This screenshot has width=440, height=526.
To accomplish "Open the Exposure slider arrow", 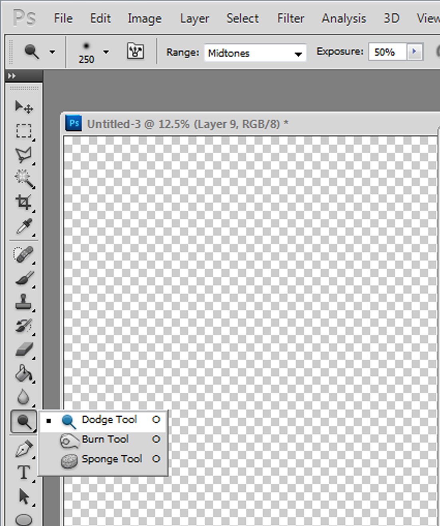I will [414, 51].
